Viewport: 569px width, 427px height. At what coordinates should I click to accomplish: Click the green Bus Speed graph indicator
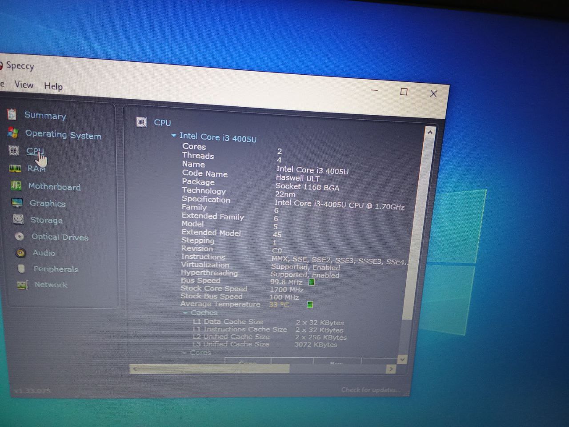312,282
